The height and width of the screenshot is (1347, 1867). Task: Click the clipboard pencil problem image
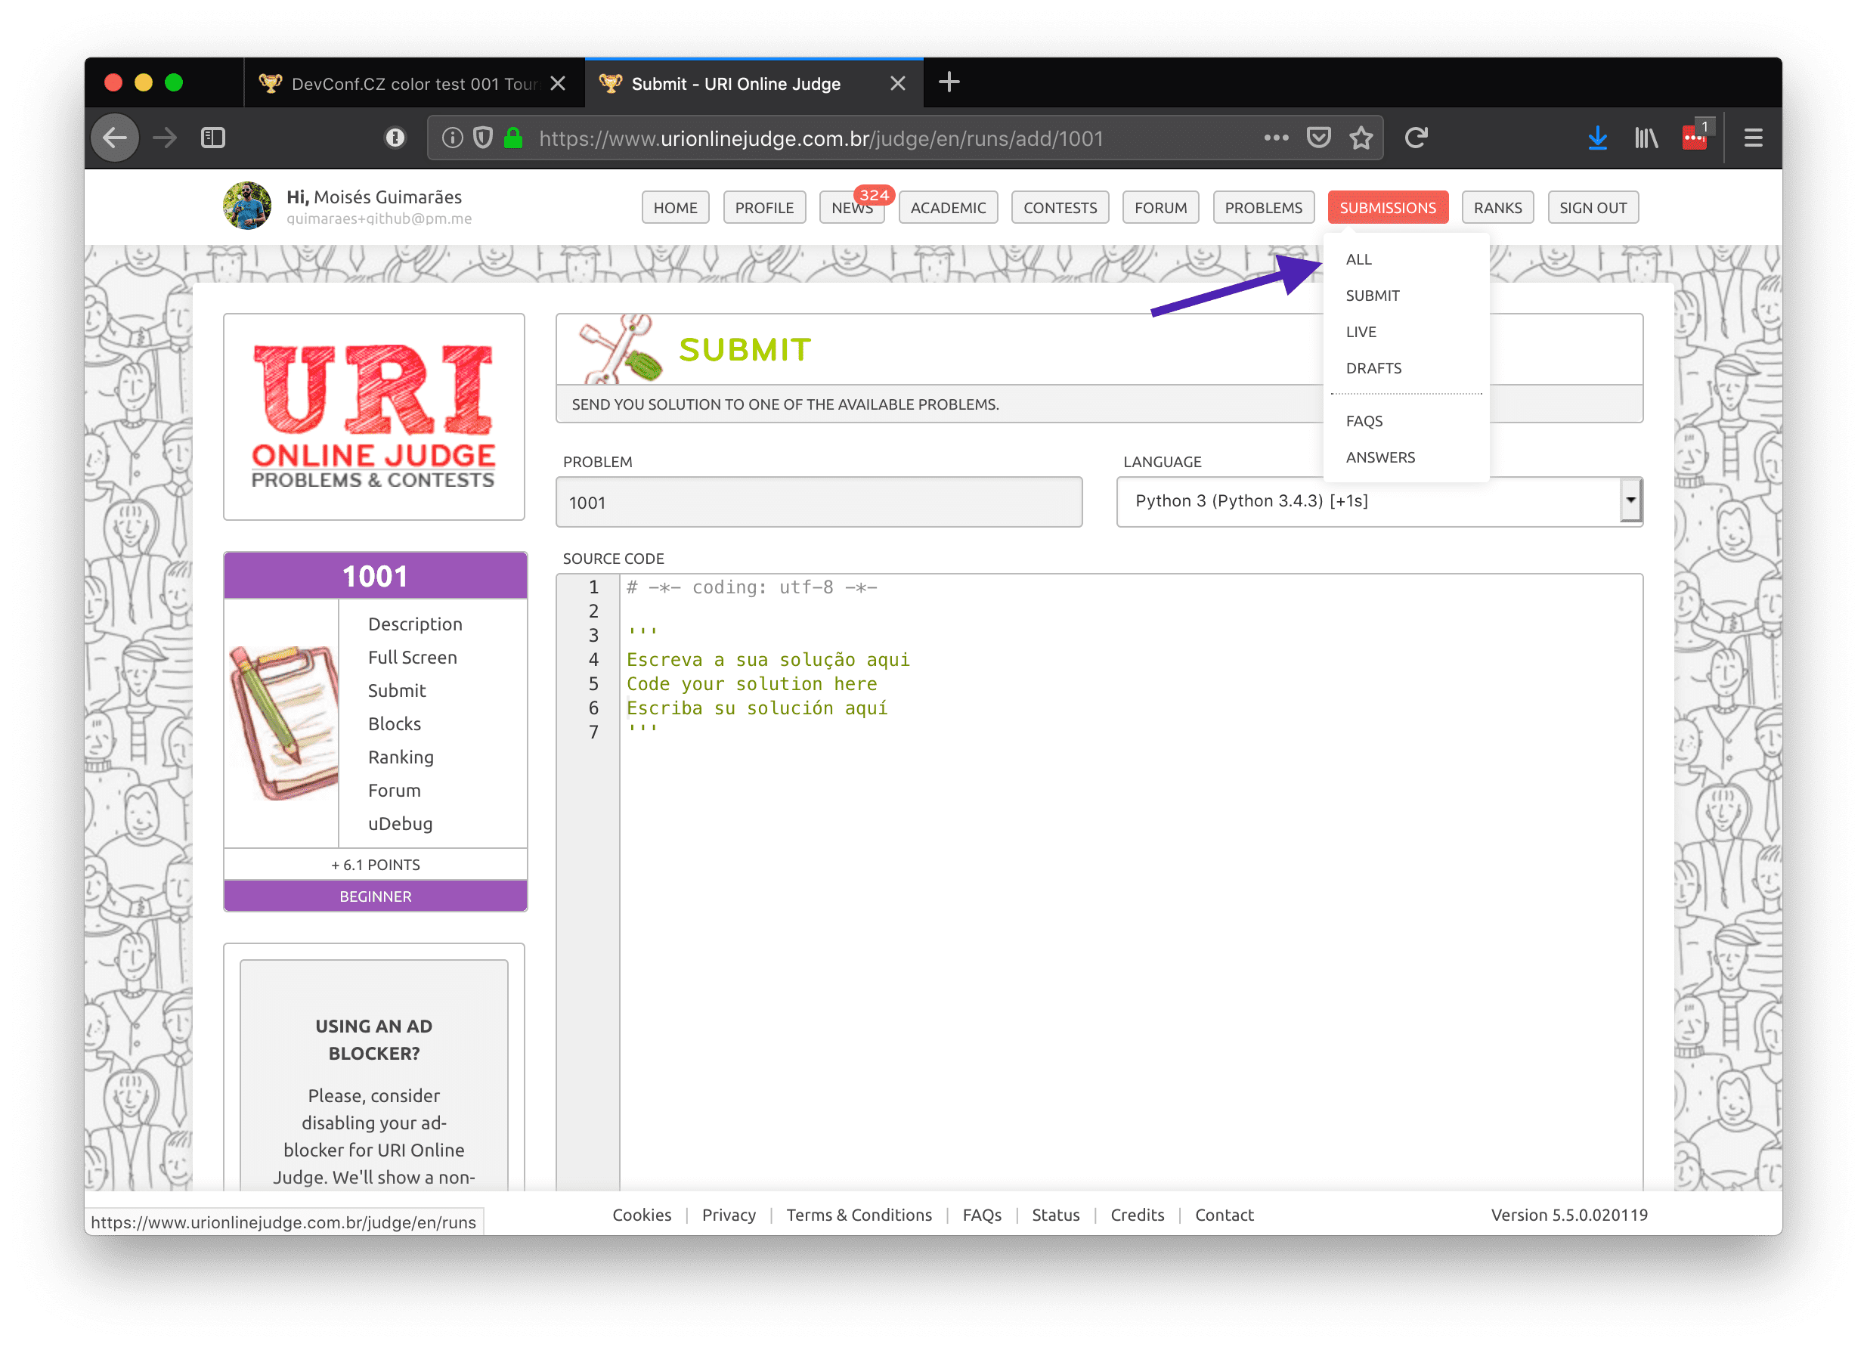284,723
